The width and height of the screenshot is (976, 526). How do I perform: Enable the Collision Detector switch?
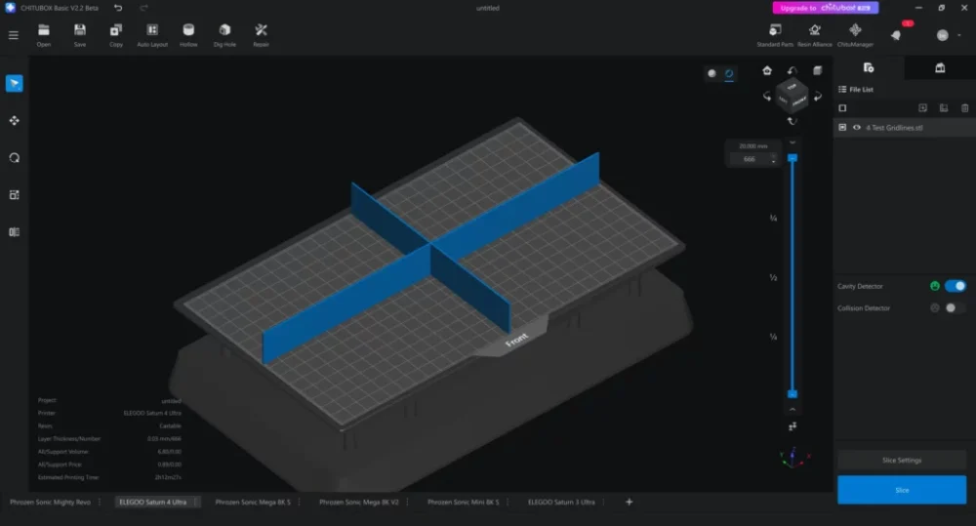[955, 307]
